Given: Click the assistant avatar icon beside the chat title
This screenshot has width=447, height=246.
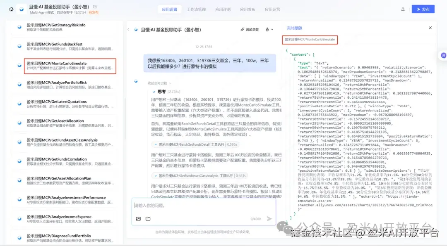Looking at the screenshot, I should tap(137, 29).
